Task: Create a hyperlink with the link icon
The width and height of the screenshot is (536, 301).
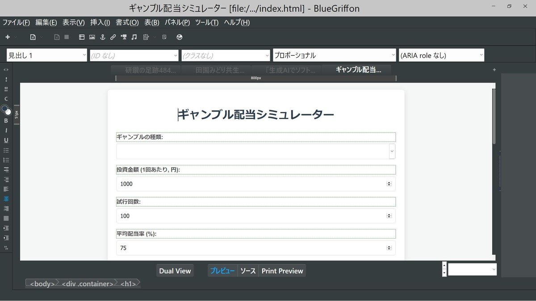Action: tap(113, 37)
